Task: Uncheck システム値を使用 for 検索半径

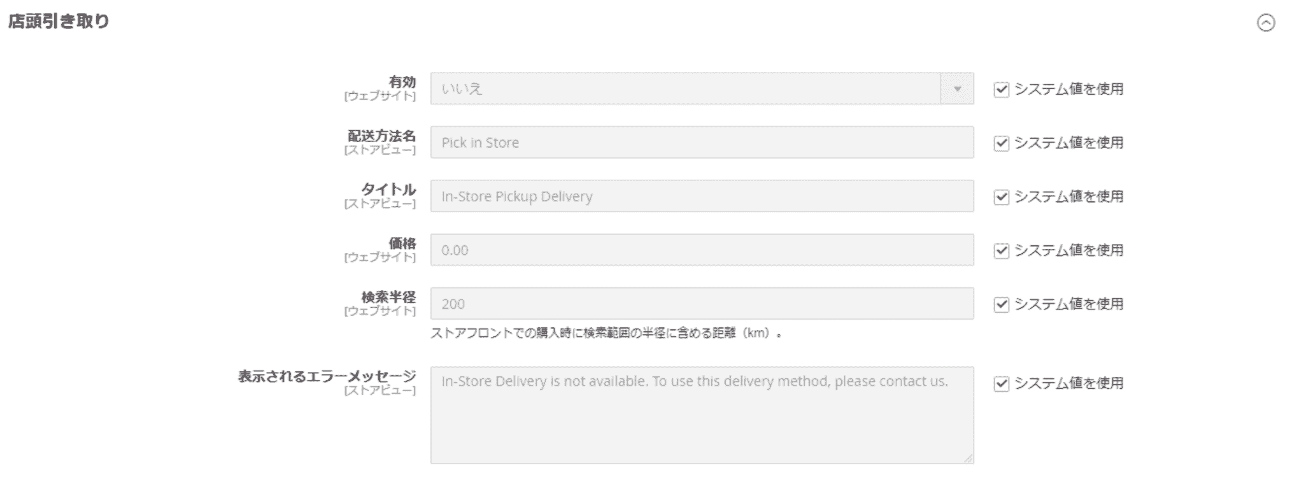Action: click(1002, 304)
